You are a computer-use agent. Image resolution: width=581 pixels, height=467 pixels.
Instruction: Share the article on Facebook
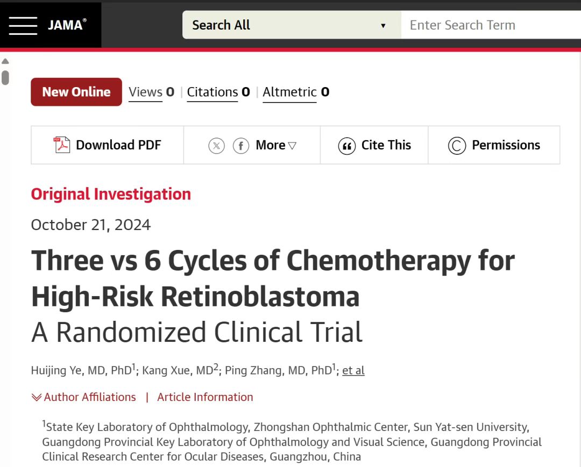coord(241,146)
